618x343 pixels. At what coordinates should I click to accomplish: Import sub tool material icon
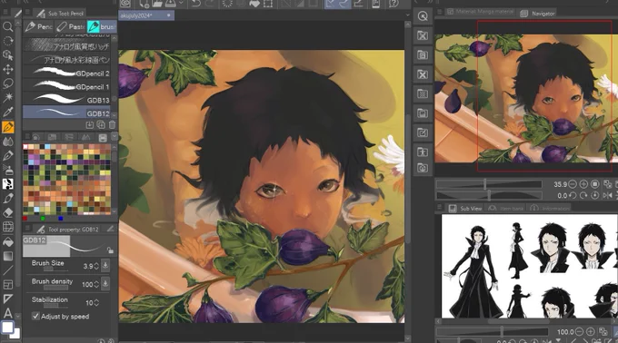click(x=90, y=125)
